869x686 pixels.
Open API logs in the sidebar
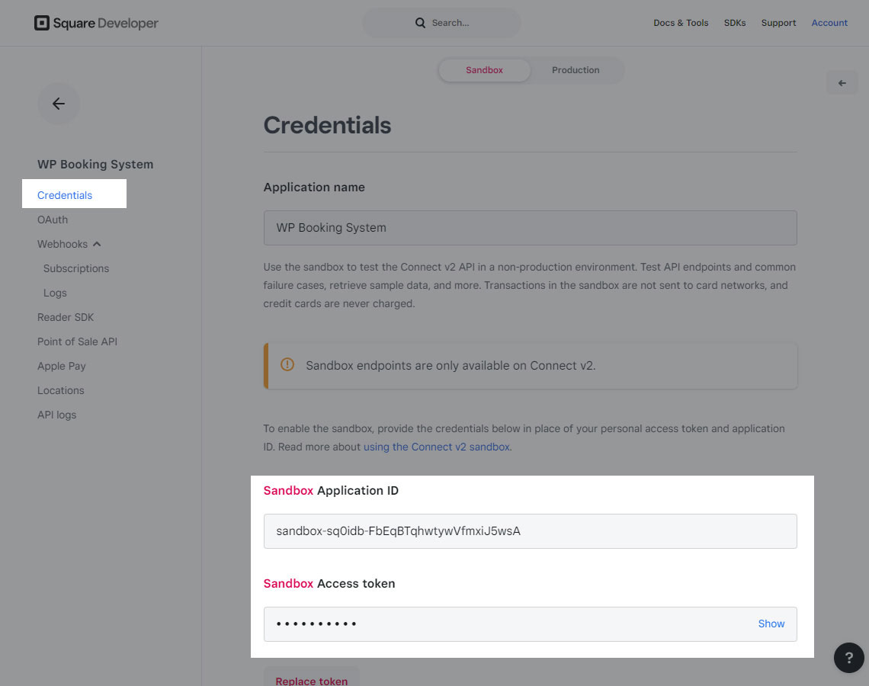(x=56, y=415)
